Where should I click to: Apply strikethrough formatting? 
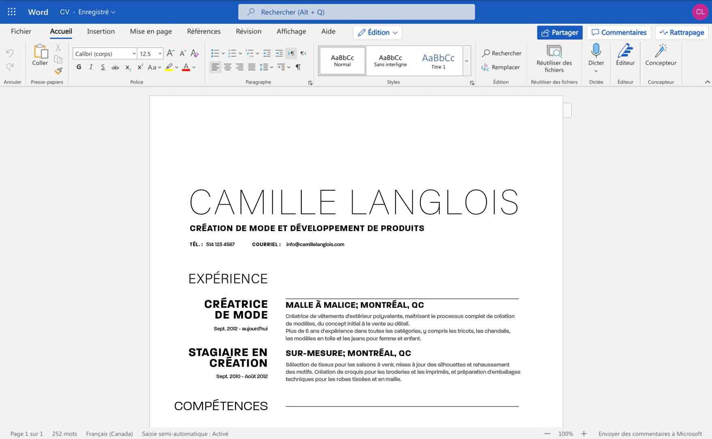(x=115, y=67)
